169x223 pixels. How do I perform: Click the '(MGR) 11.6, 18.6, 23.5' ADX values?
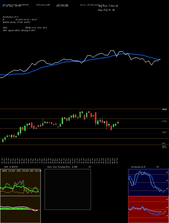36,28
